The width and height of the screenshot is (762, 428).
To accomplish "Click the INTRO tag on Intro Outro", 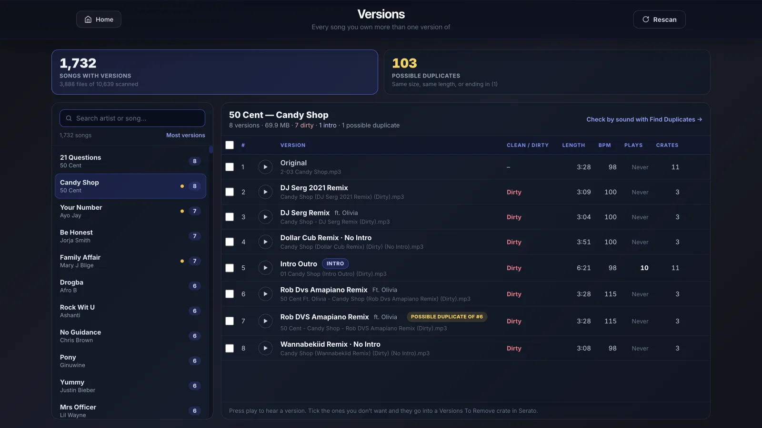I will point(335,263).
